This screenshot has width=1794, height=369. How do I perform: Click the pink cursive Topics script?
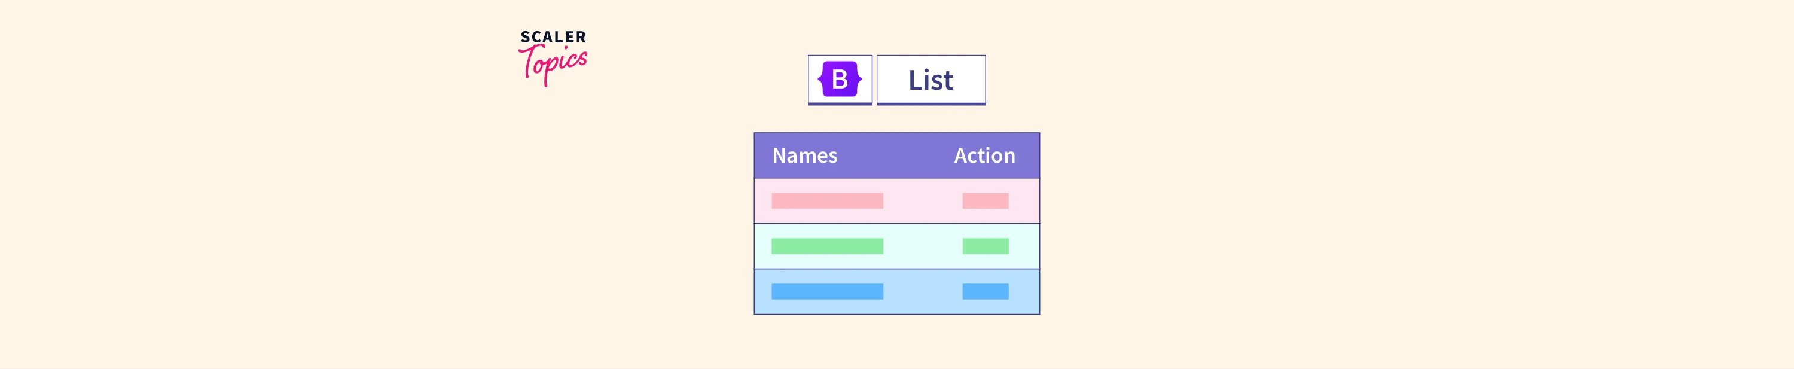click(554, 64)
